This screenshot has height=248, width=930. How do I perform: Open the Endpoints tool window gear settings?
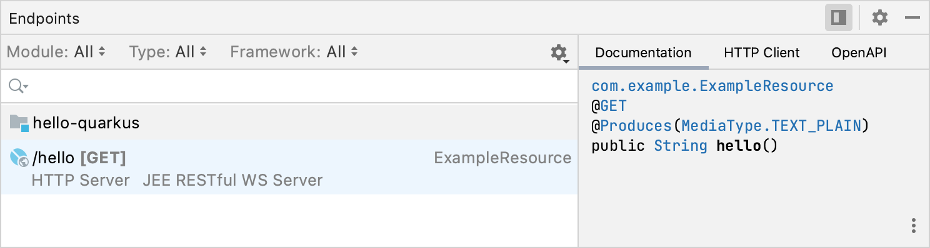[880, 17]
